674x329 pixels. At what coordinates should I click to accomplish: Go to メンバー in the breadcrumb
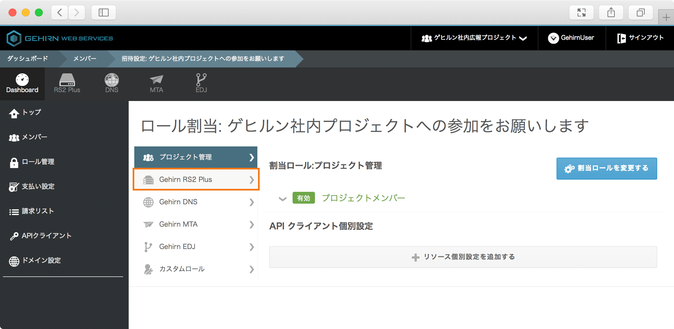click(85, 59)
